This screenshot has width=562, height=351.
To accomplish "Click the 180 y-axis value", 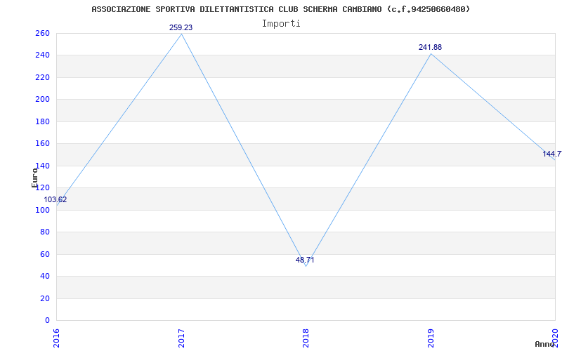I will 42,121.
